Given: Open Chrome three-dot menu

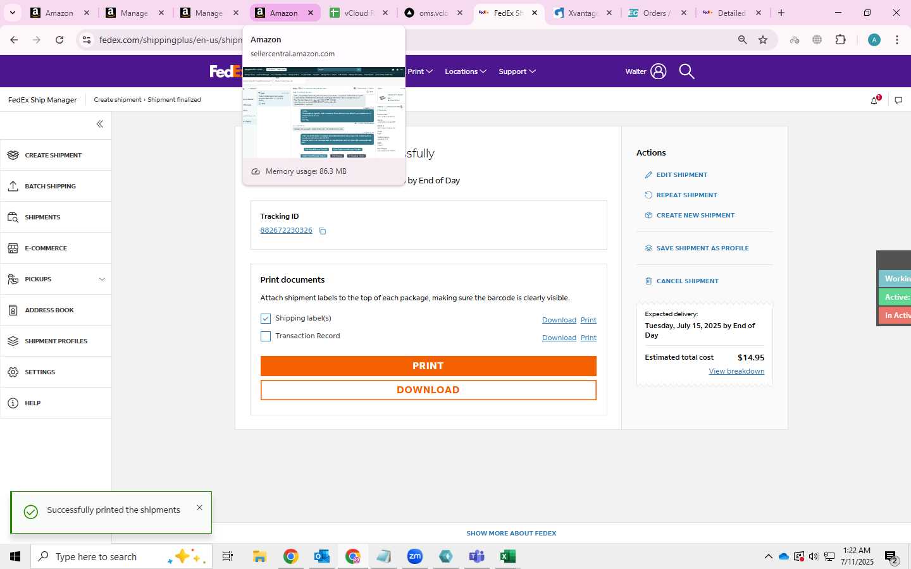Looking at the screenshot, I should (x=897, y=40).
